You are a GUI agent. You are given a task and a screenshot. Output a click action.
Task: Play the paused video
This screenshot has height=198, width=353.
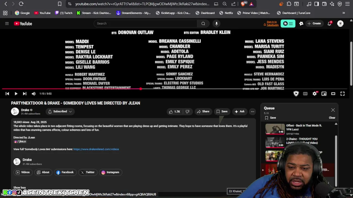point(16,94)
